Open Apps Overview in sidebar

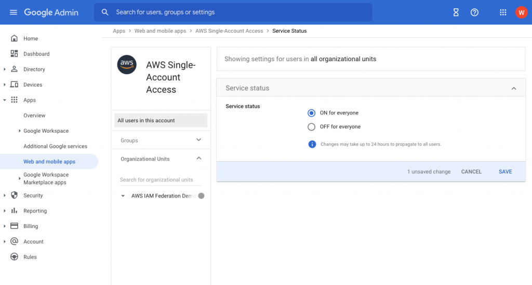(x=34, y=116)
